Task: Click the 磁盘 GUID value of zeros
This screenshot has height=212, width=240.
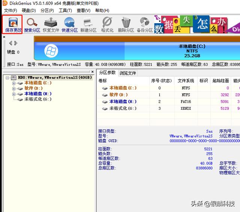Action: tap(205, 141)
